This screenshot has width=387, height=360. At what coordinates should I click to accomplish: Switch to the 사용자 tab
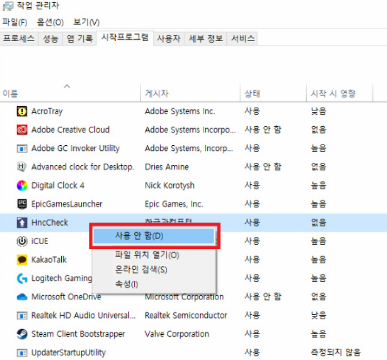169,39
